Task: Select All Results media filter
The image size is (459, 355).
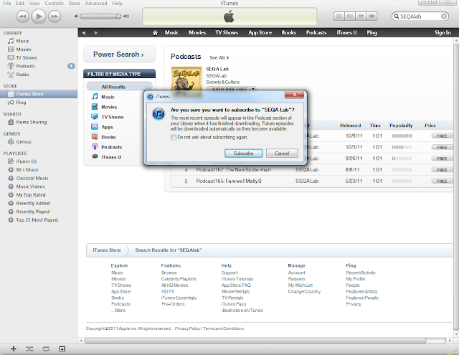Action: coord(119,87)
